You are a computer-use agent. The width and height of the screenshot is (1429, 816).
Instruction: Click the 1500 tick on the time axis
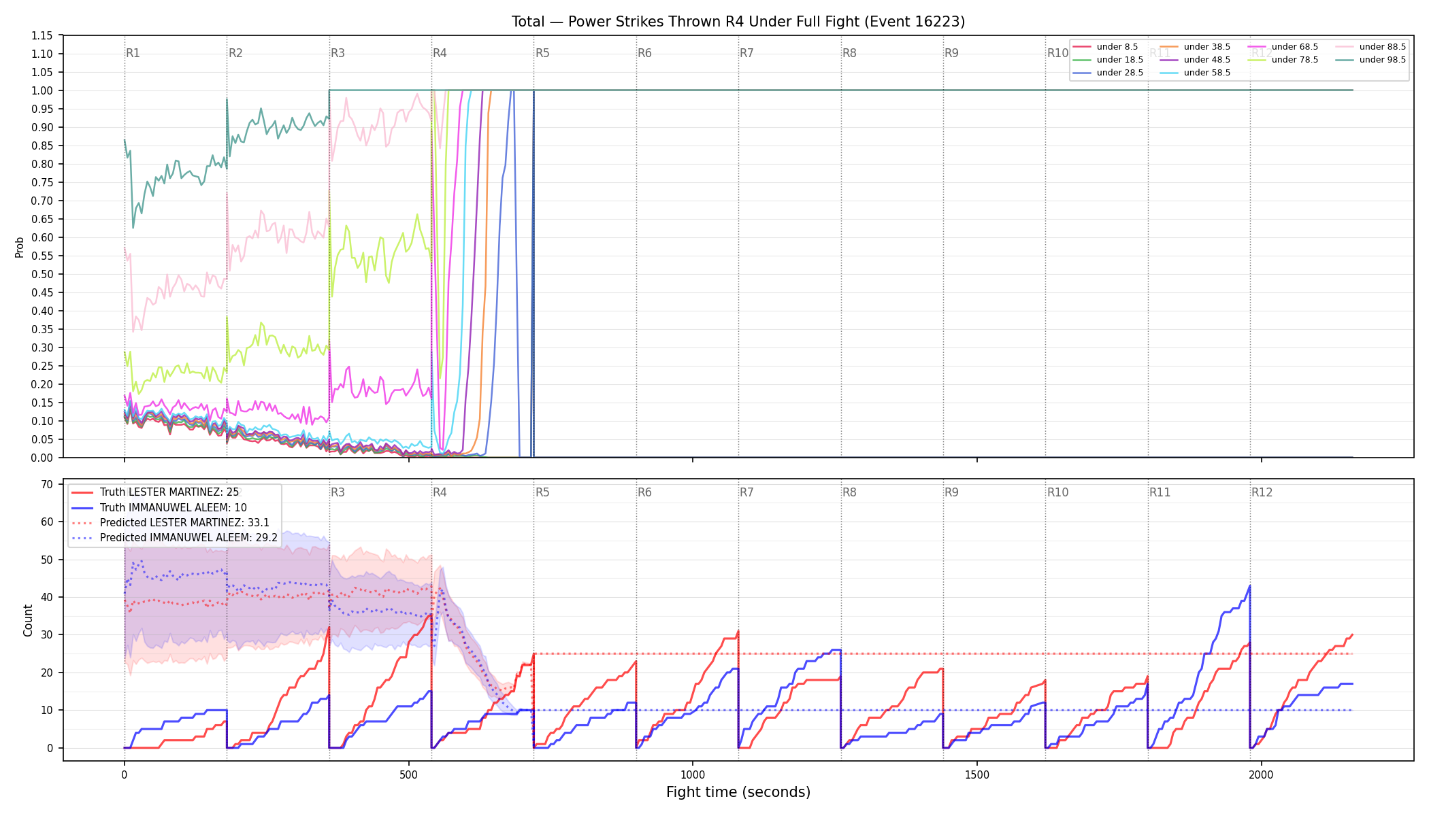pyautogui.click(x=977, y=775)
